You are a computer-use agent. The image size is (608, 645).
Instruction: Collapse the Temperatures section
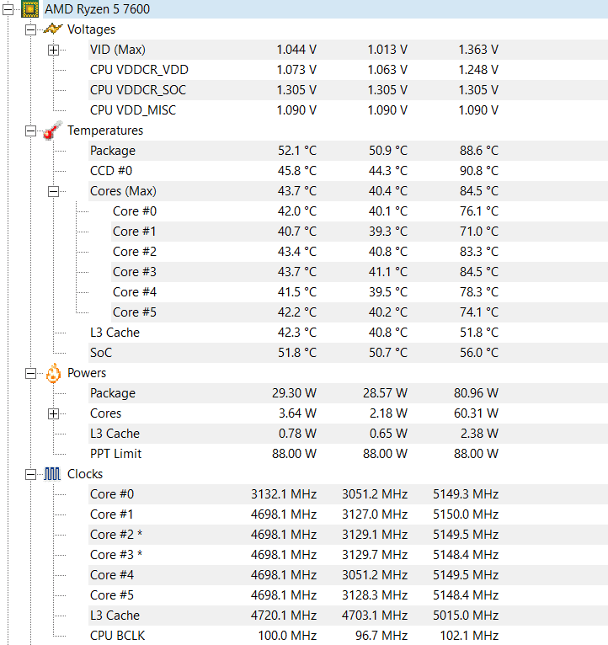point(31,131)
